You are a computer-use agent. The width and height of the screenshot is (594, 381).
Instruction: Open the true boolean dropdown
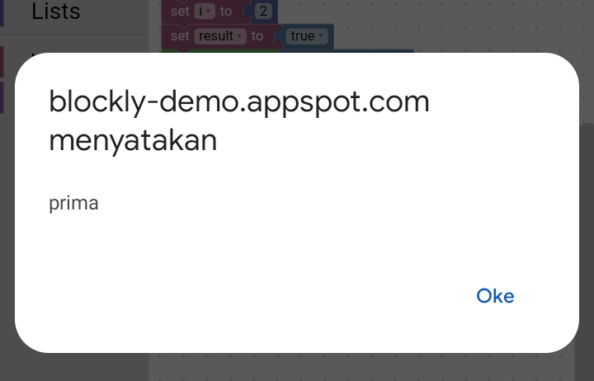(x=306, y=36)
